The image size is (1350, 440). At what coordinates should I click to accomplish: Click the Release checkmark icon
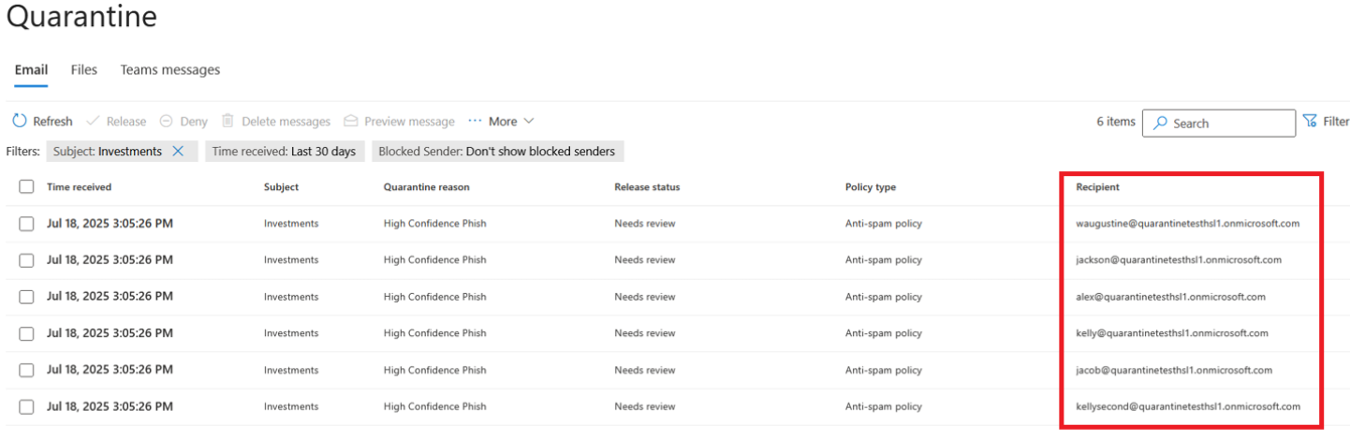tap(93, 122)
